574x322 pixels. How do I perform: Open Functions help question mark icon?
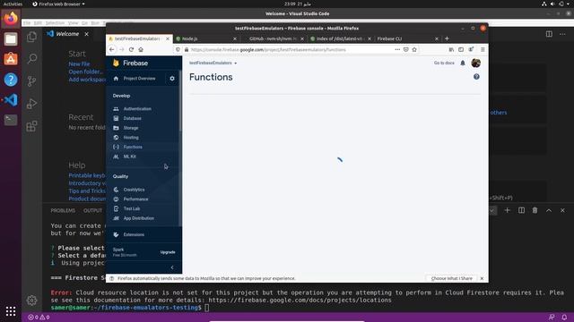[x=476, y=77]
